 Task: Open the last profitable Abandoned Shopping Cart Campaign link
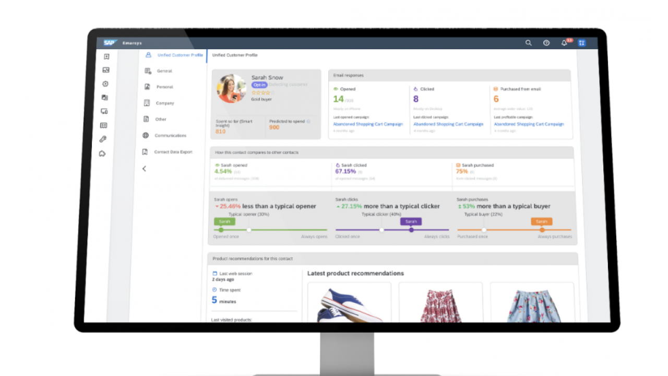pos(529,124)
